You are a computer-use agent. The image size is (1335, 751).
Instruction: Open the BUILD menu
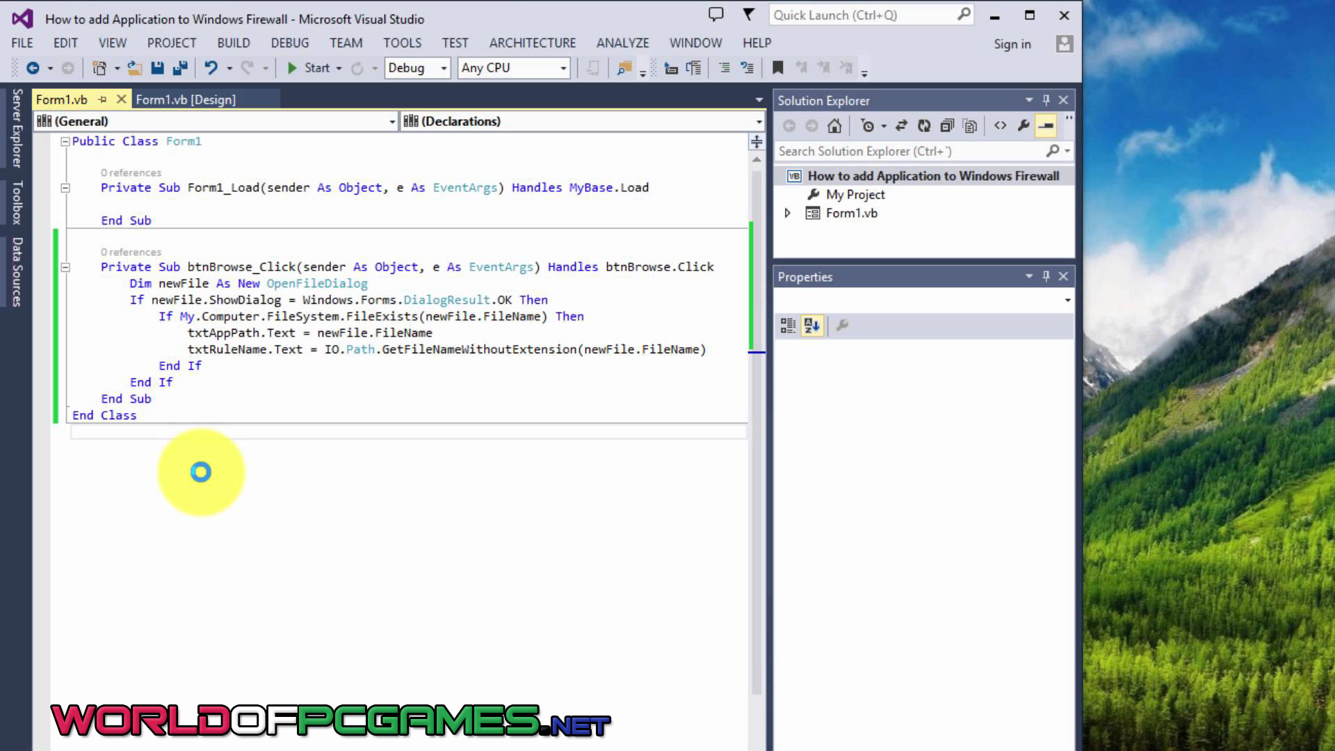(x=233, y=43)
